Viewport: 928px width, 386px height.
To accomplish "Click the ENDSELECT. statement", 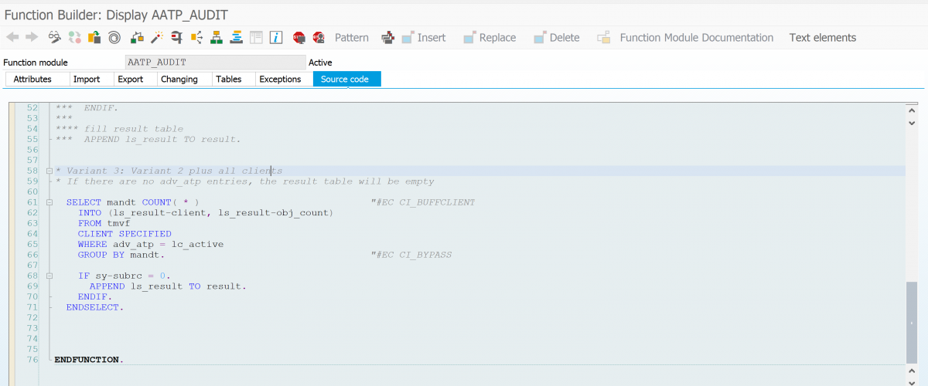I will [94, 307].
